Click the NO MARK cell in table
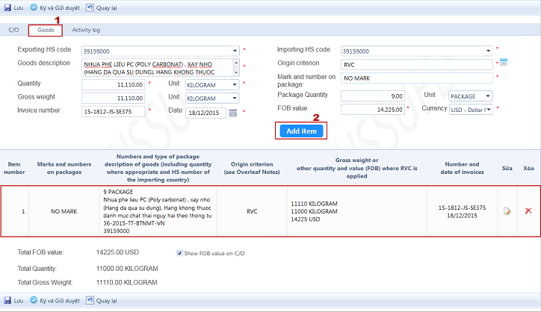 pyautogui.click(x=64, y=211)
